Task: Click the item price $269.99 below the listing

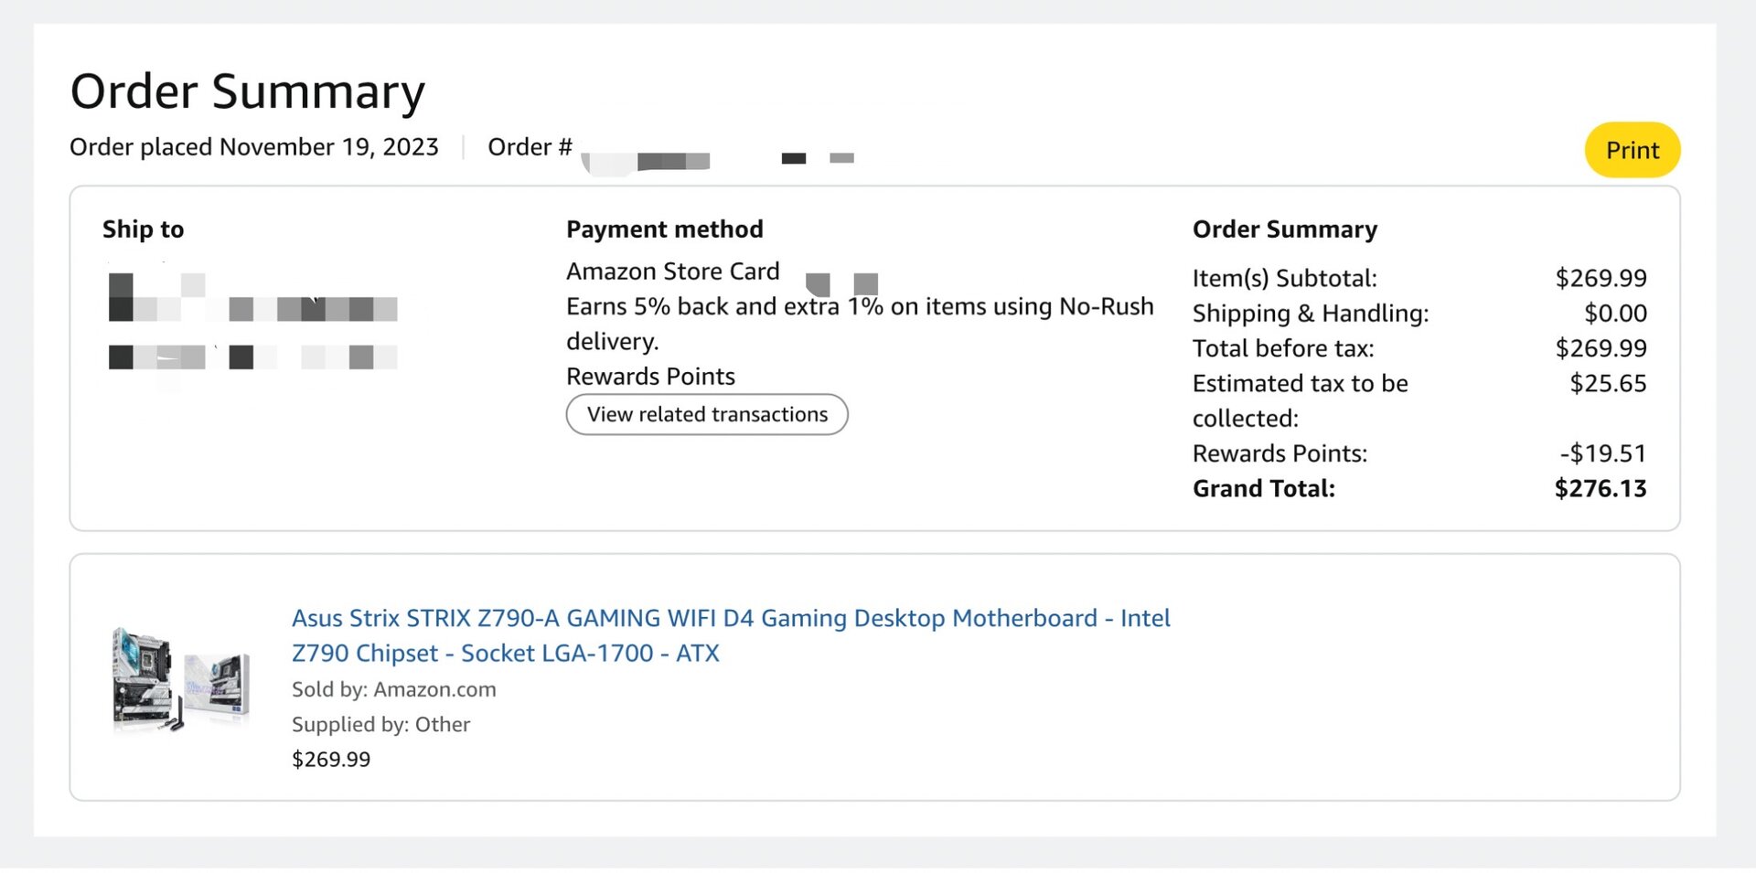Action: tap(330, 758)
